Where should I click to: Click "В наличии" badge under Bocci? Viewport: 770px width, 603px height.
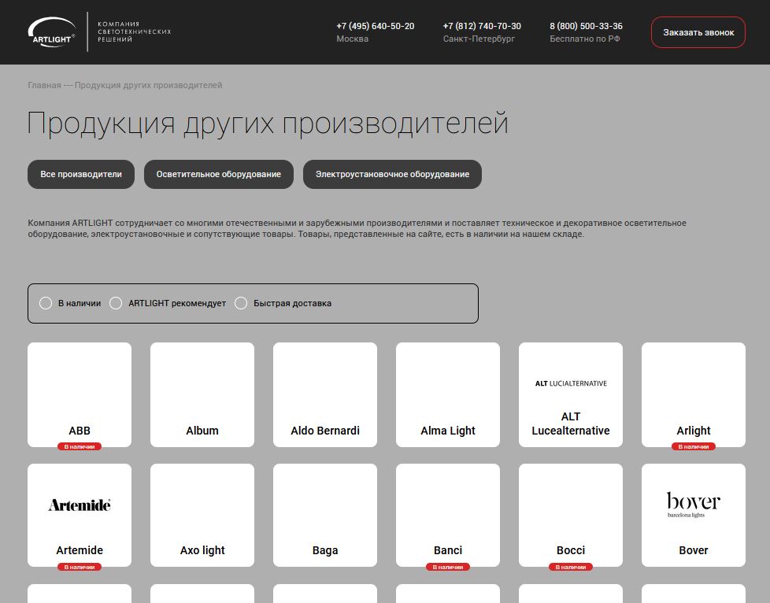571,567
